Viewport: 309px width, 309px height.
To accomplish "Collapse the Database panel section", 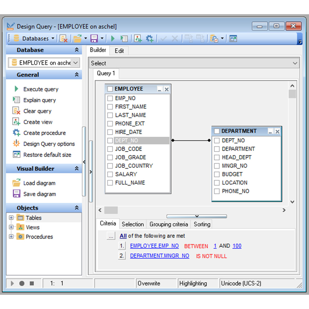I will (x=77, y=50).
